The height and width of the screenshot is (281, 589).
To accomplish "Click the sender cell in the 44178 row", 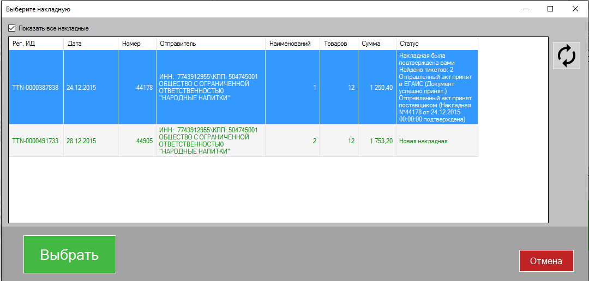I will click(211, 88).
